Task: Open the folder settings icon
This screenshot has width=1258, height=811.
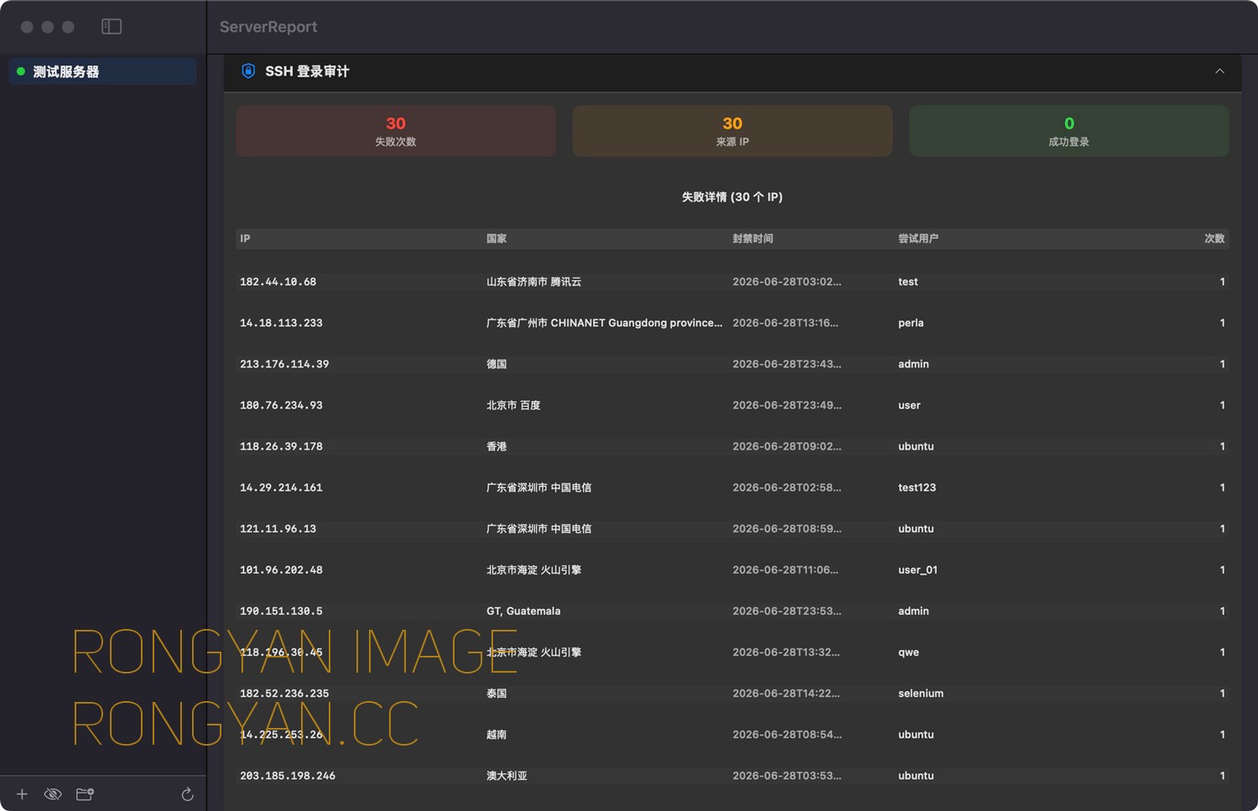Action: pyautogui.click(x=85, y=794)
